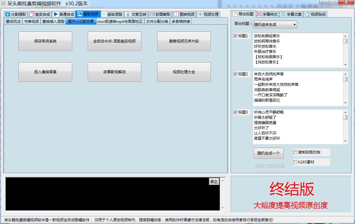Viewport: 355px width, 224px height.
Task: Switch to 文件分配分类 sub-tab
Action: coord(157,22)
